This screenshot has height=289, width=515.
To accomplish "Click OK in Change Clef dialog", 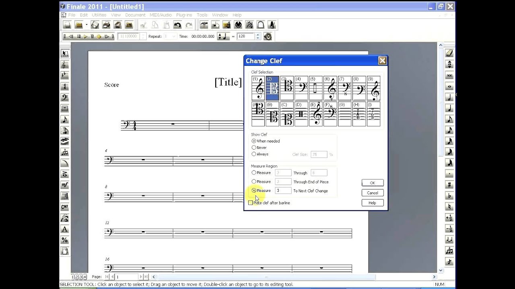I will (x=372, y=183).
